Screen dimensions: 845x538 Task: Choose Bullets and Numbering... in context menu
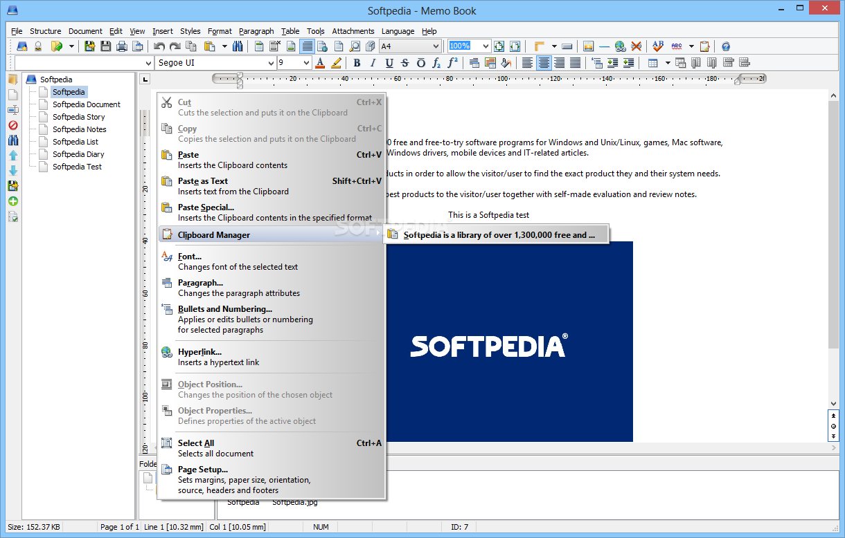(271, 319)
